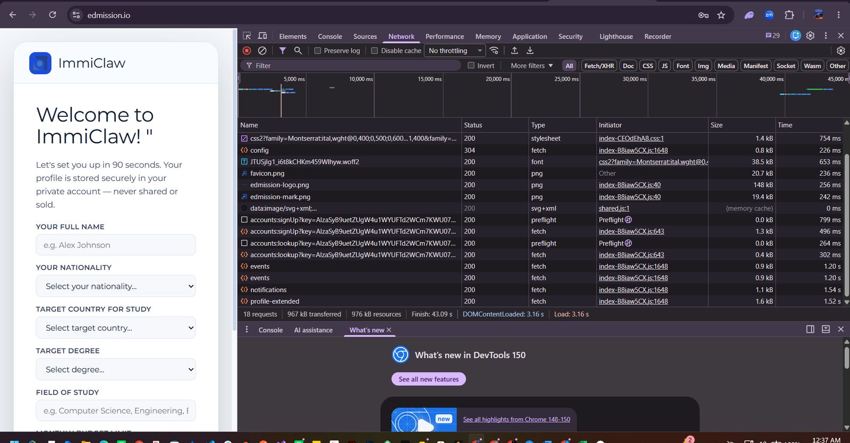Toggle the network filter funnel icon
Screen dimensions: 850x443
(x=283, y=50)
